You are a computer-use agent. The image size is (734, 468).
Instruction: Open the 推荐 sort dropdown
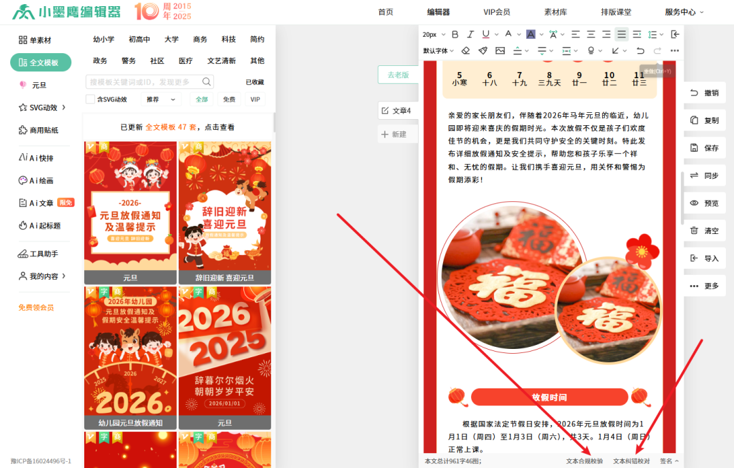(x=161, y=99)
